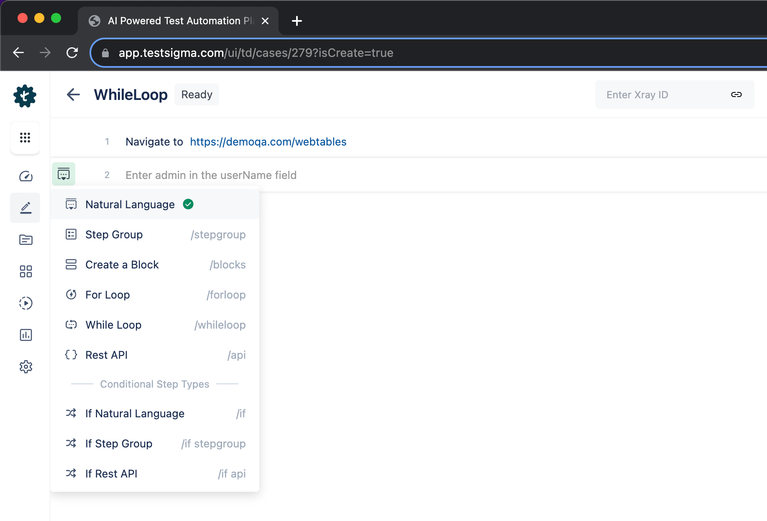Choose Rest API step type
Viewport: 767px width, 521px height.
tap(155, 355)
